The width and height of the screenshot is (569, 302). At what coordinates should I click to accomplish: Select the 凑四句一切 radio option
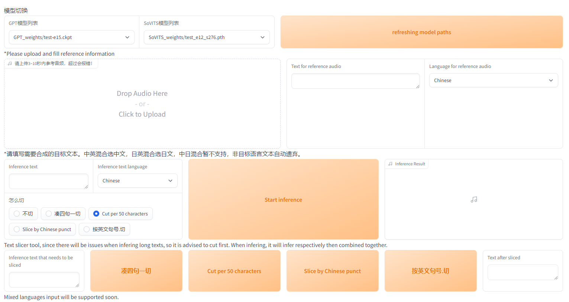tap(49, 214)
